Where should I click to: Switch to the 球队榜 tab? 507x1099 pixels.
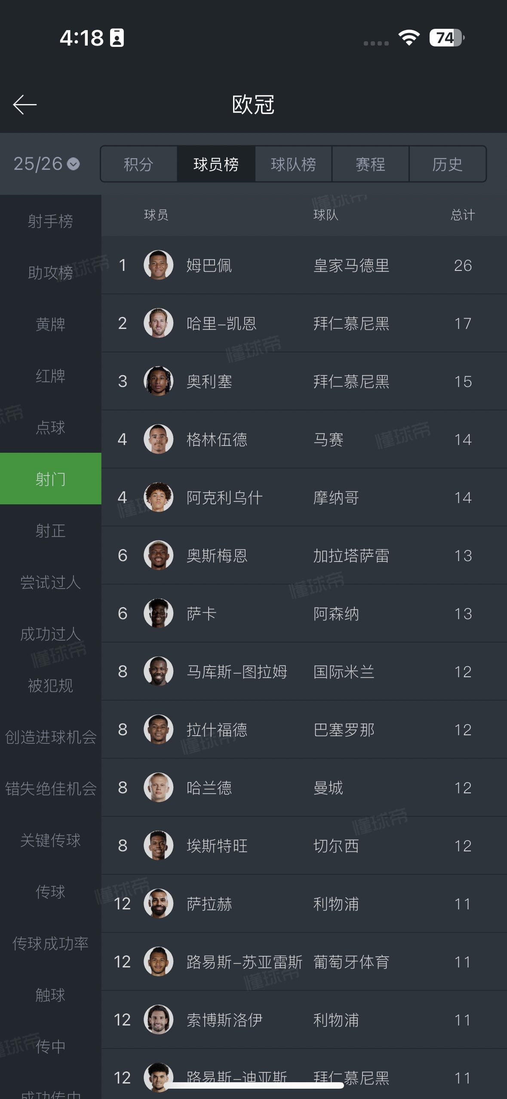click(x=293, y=164)
